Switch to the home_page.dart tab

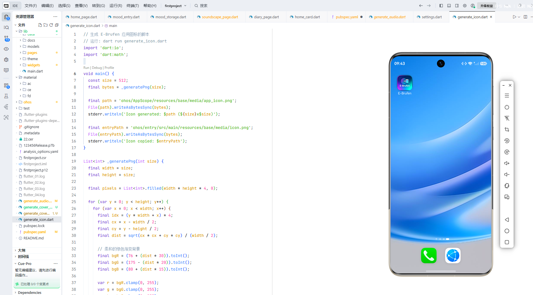click(x=84, y=17)
